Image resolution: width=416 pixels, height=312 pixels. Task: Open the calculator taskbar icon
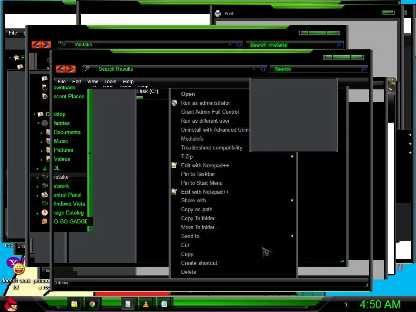pos(128,304)
